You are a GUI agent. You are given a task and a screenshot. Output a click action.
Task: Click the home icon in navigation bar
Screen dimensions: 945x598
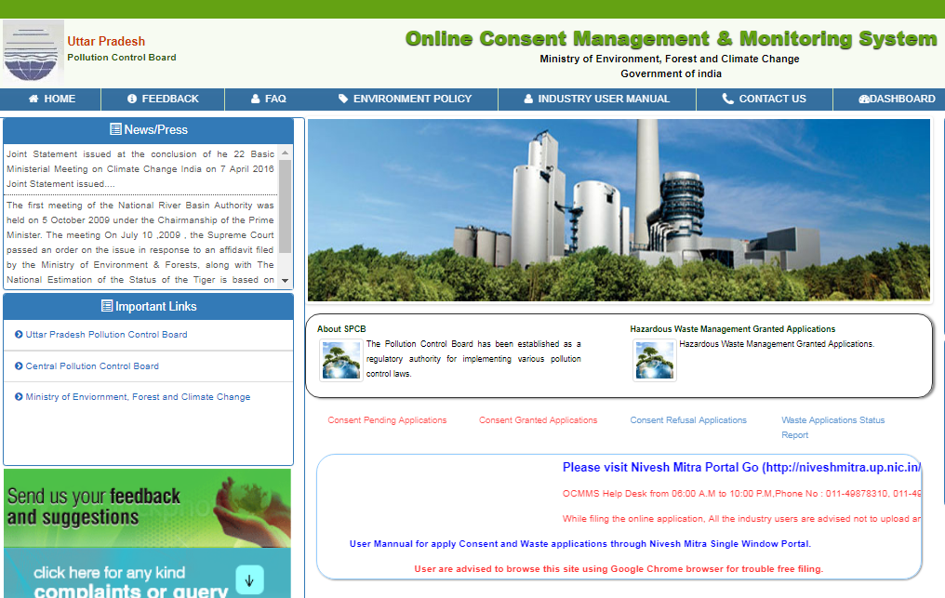click(33, 99)
